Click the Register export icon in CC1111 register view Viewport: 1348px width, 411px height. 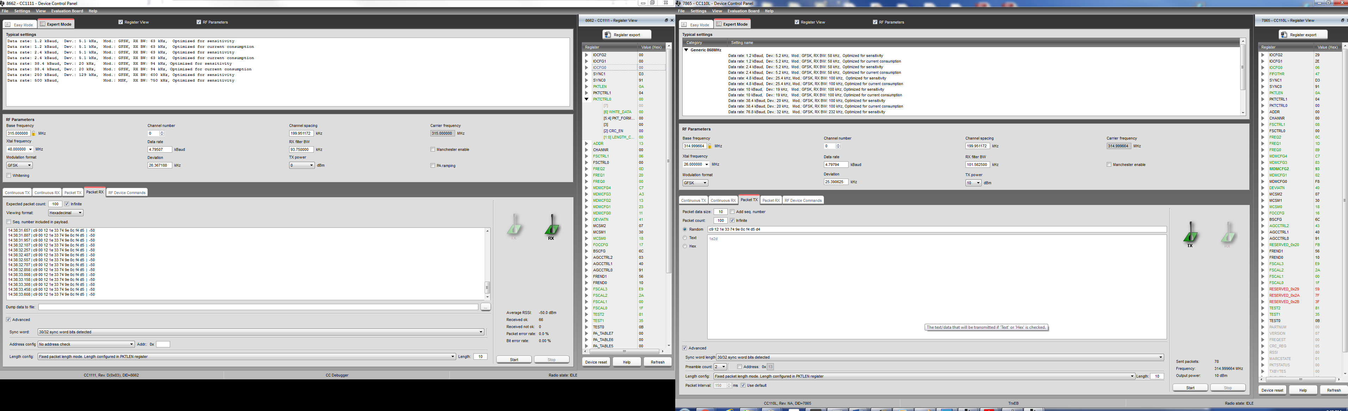(608, 34)
